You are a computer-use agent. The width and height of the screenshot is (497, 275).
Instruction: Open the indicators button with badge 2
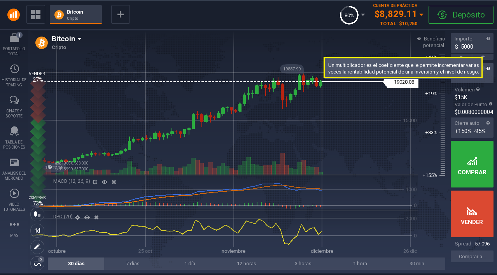37,263
